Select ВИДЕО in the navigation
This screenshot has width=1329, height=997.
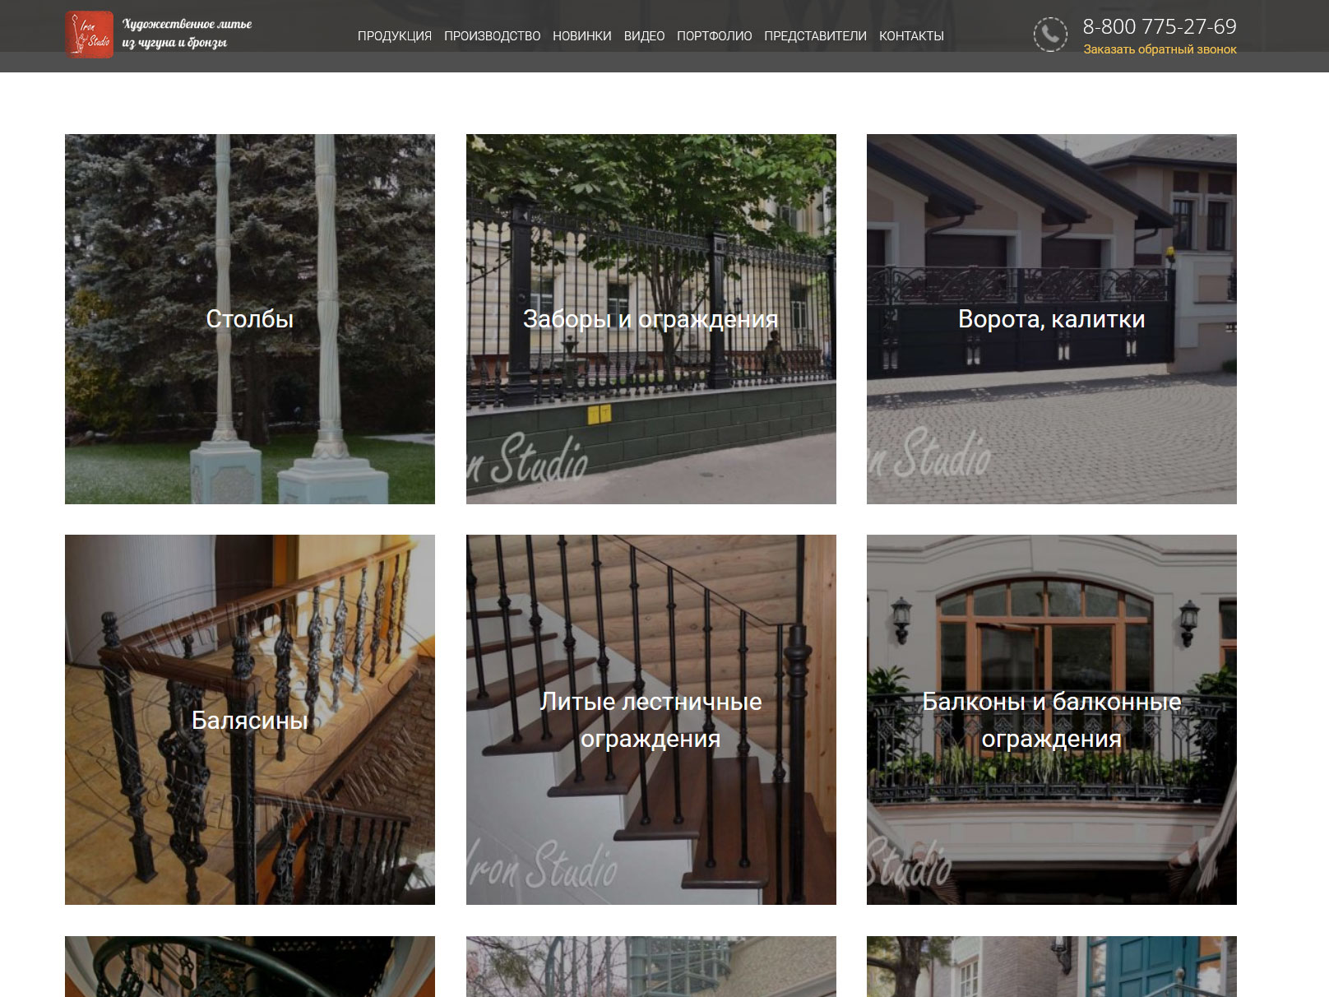644,36
